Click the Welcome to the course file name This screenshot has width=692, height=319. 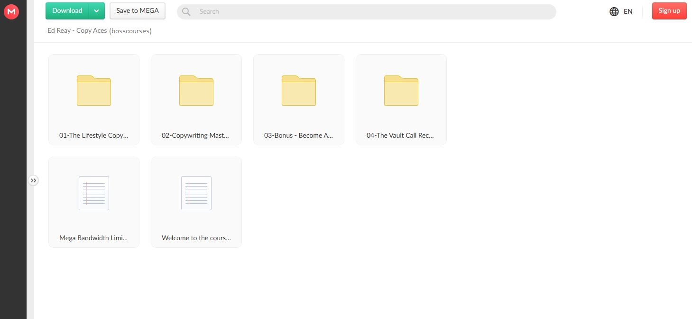click(196, 238)
